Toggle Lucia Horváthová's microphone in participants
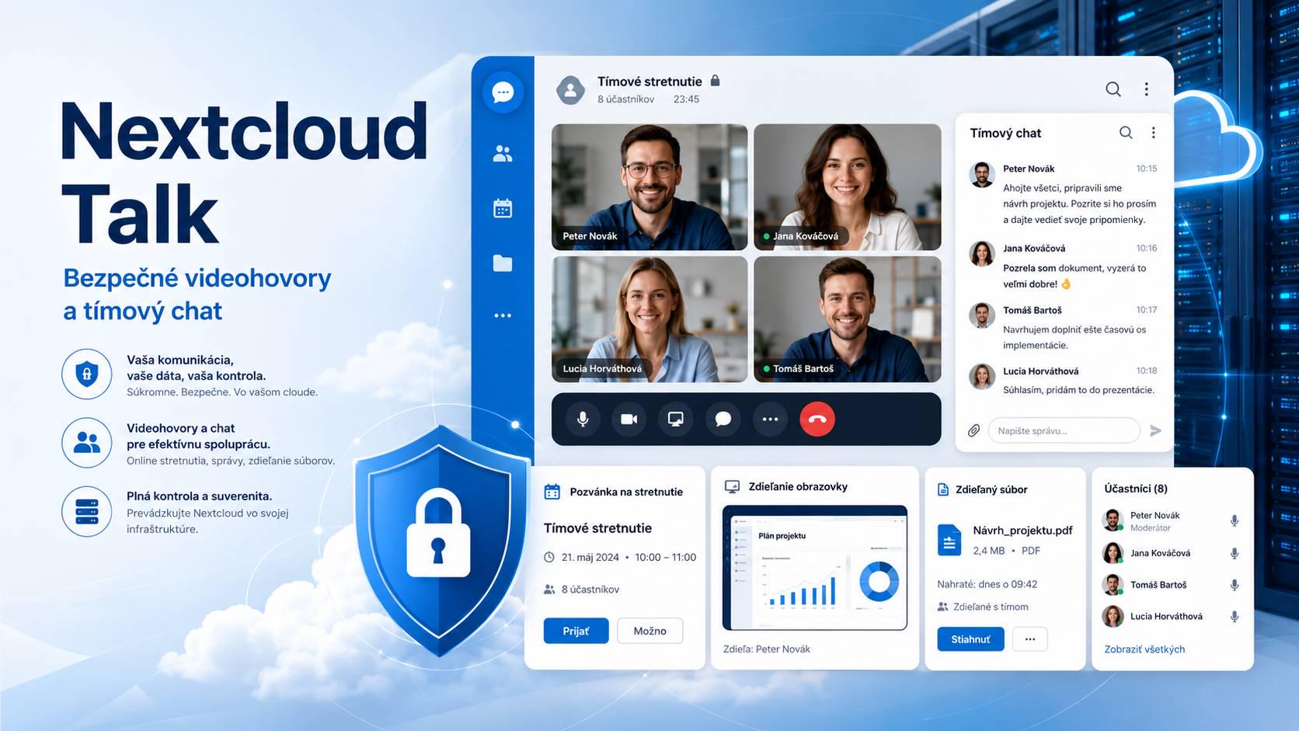1299x731 pixels. (x=1235, y=617)
